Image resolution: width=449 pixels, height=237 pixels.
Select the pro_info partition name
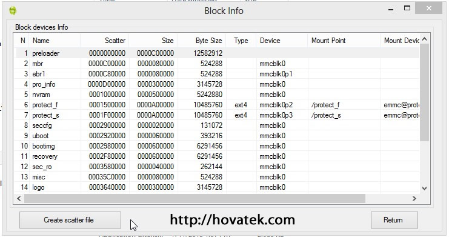tap(44, 84)
